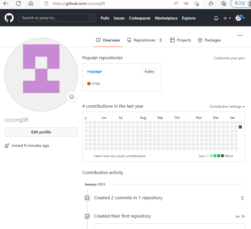The height and width of the screenshot is (229, 251).
Task: Switch to the Packages tab
Action: (x=209, y=40)
